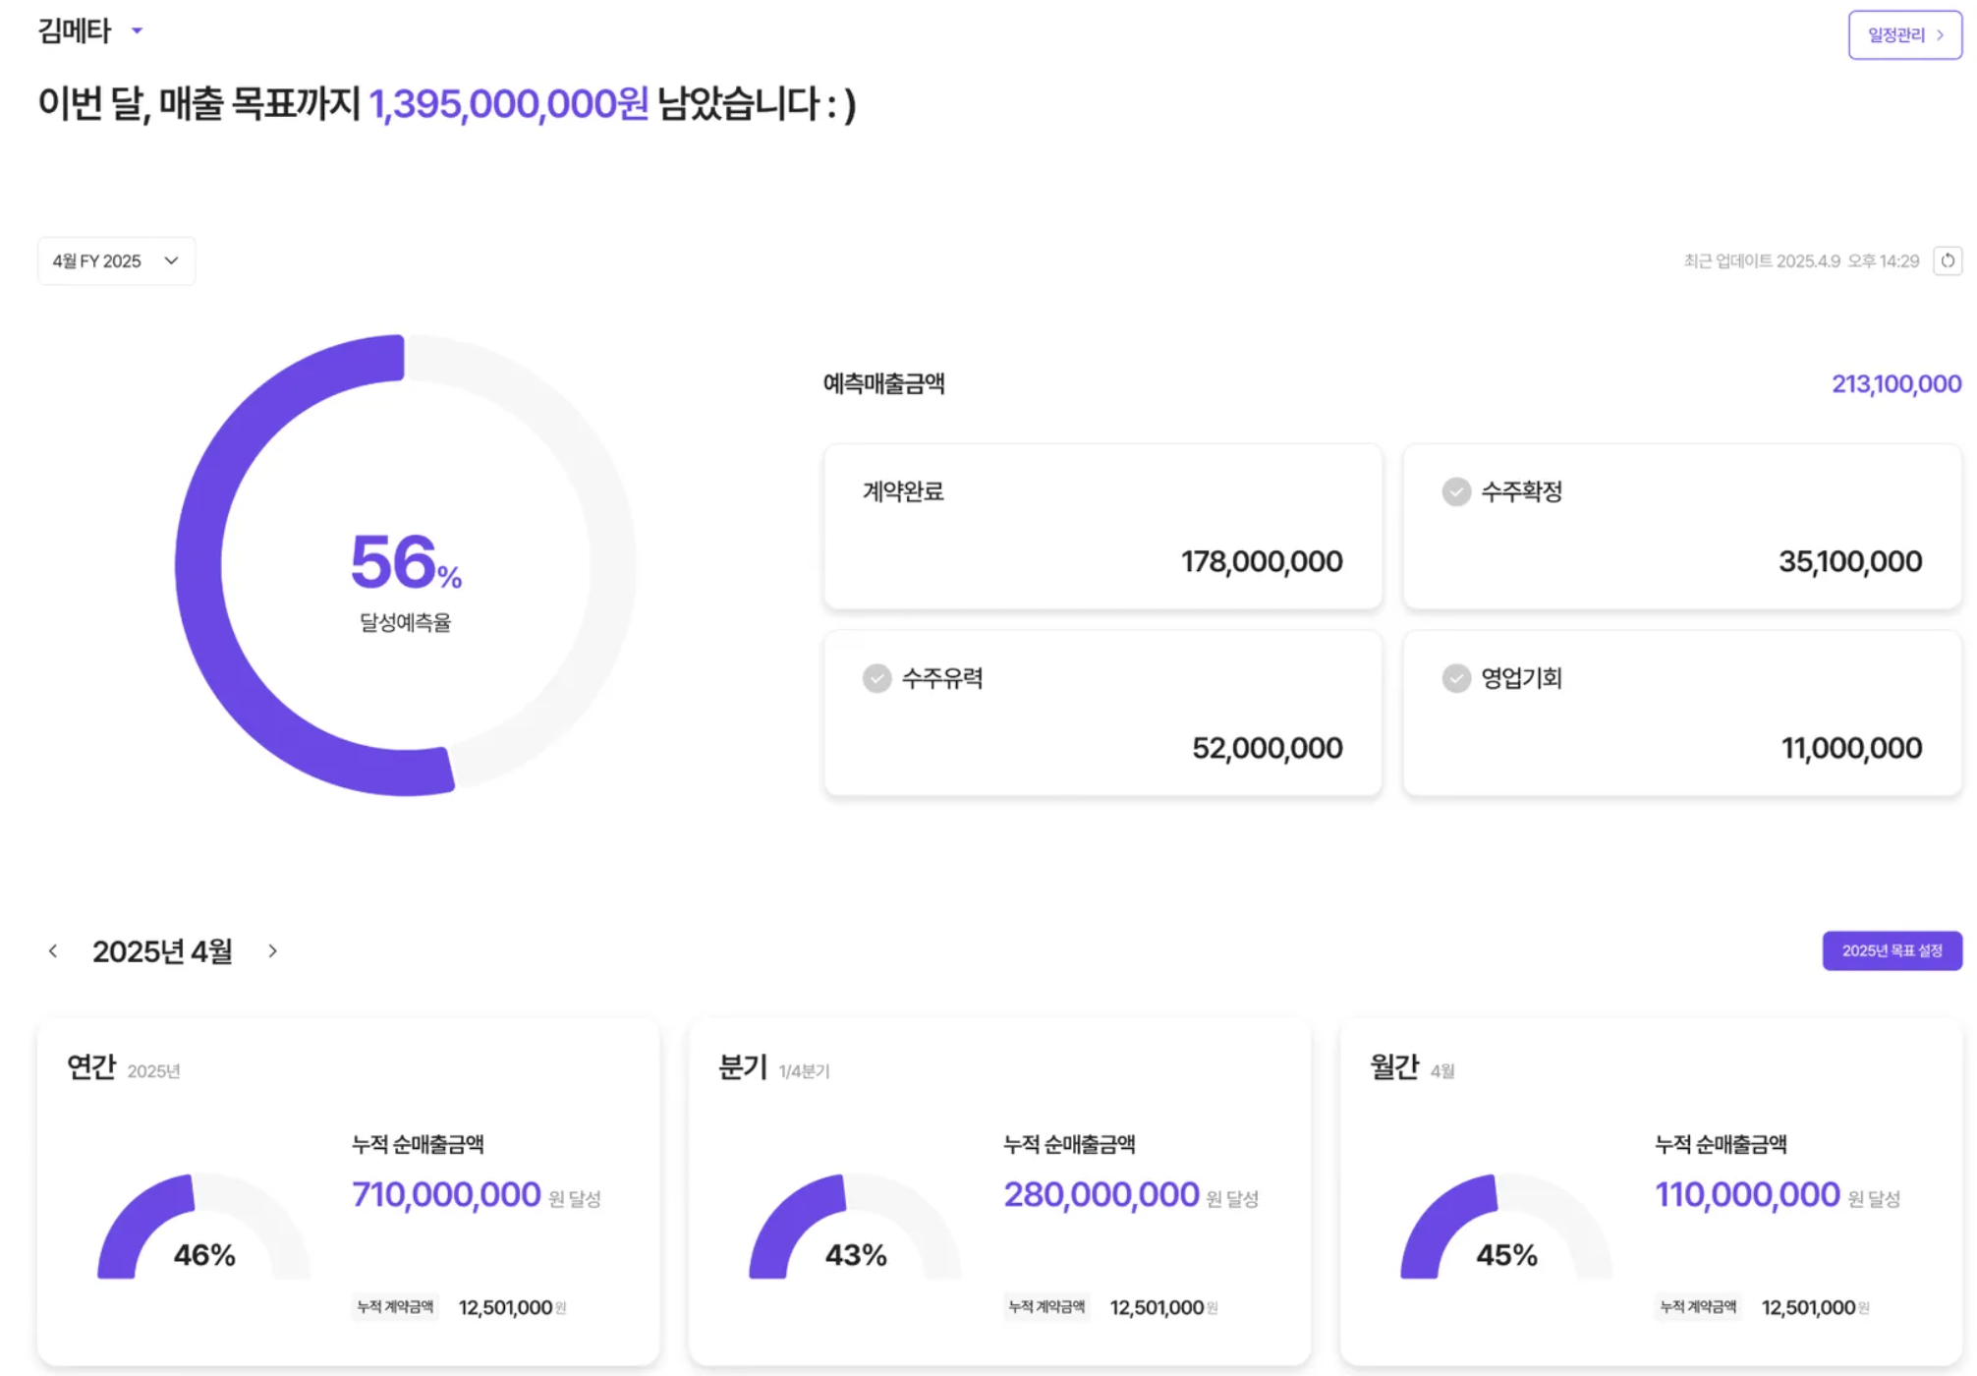Toggle the 수주확정 check circle
The height and width of the screenshot is (1376, 1977).
point(1455,491)
